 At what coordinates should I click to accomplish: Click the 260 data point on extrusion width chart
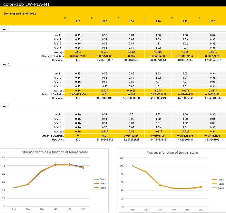click(x=83, y=168)
